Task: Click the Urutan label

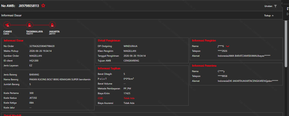Action: pos(268,6)
